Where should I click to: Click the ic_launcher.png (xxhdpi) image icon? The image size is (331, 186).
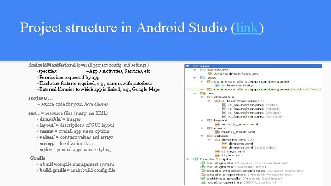click(x=224, y=116)
